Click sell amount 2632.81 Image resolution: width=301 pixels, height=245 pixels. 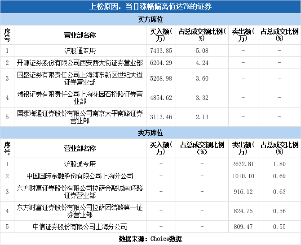(x=243, y=164)
